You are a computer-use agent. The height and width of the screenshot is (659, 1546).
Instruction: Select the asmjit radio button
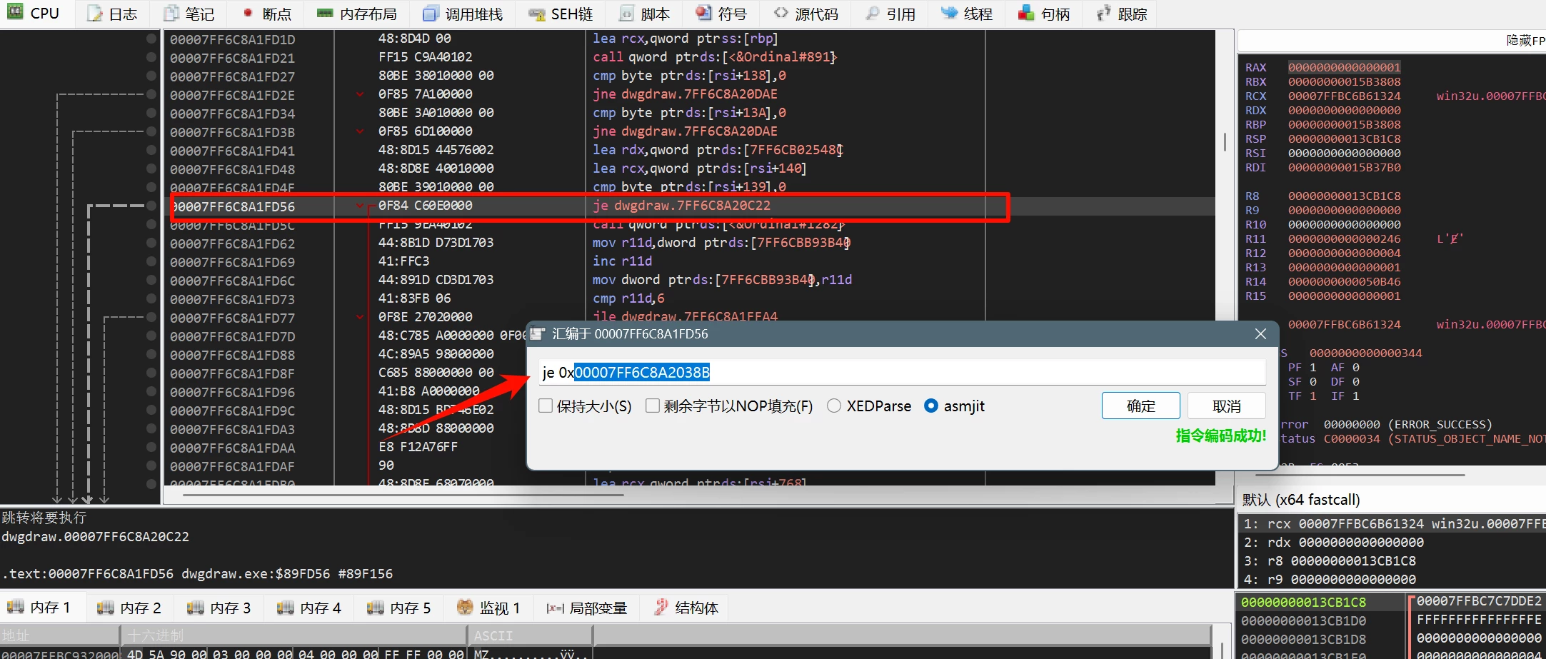[930, 406]
